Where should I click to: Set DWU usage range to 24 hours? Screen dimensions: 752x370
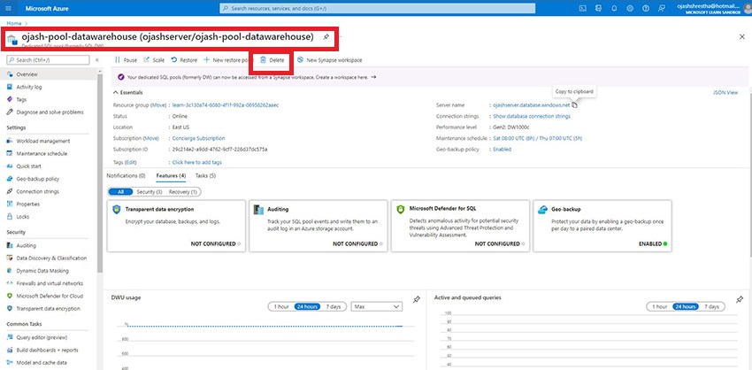[x=307, y=306]
